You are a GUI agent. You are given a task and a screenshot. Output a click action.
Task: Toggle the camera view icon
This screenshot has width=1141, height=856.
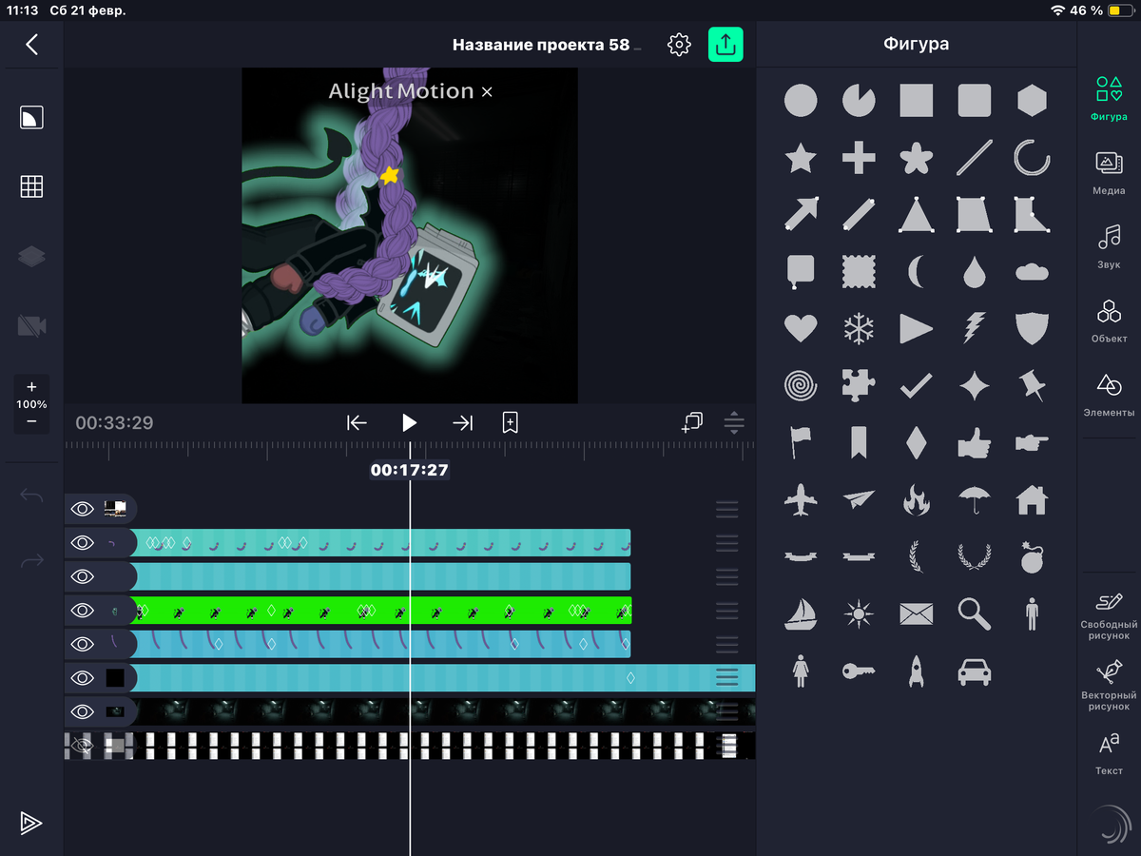[31, 326]
